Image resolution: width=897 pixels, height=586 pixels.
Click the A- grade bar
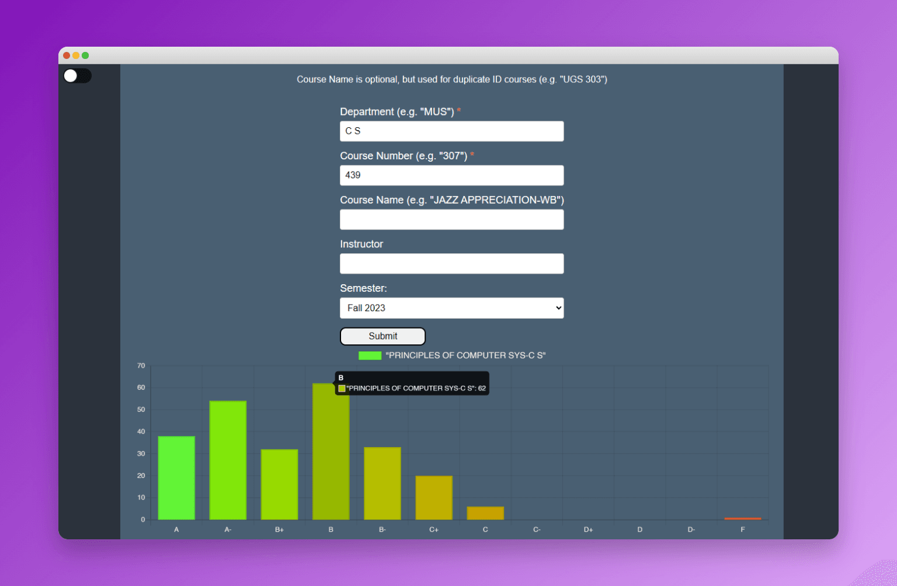pyautogui.click(x=228, y=461)
